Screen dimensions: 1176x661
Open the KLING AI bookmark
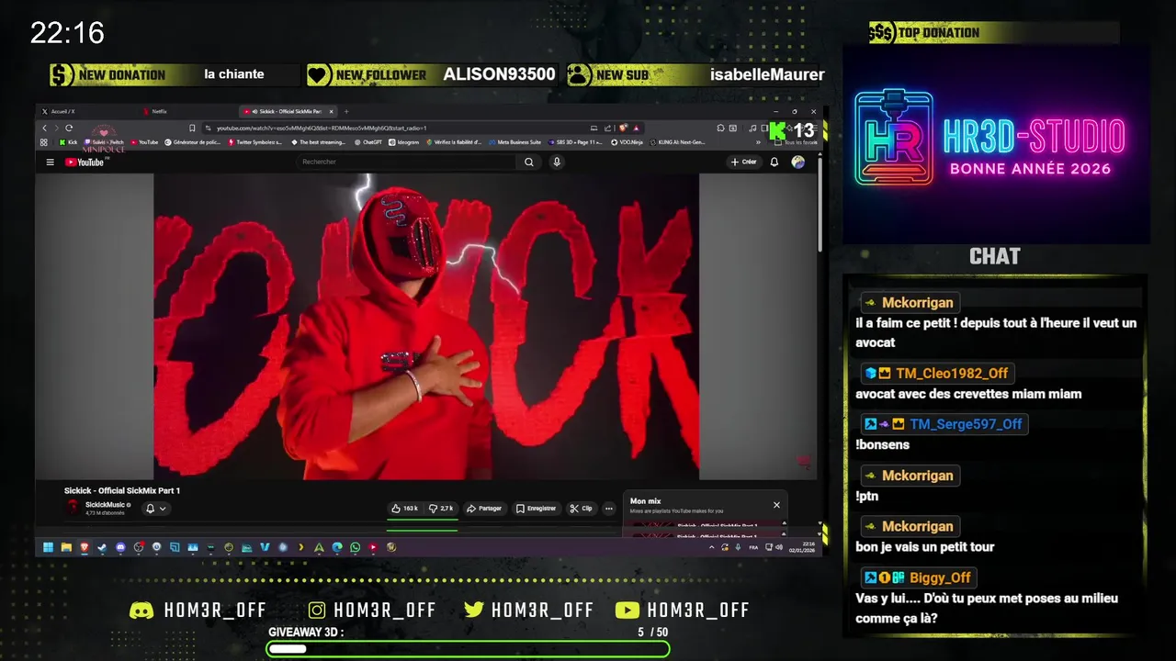(677, 142)
